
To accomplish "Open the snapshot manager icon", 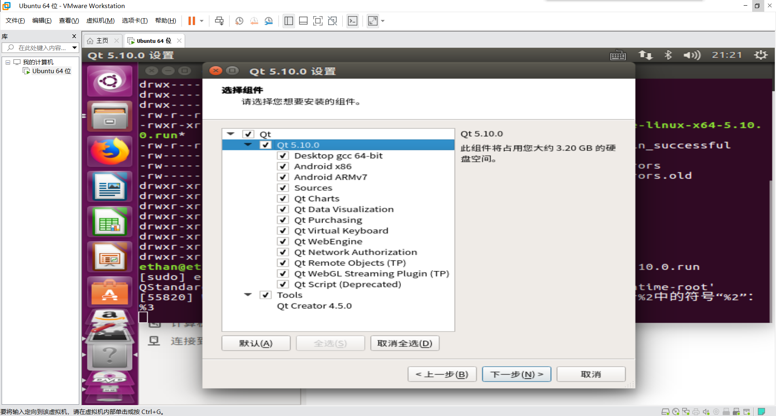I will 269,21.
